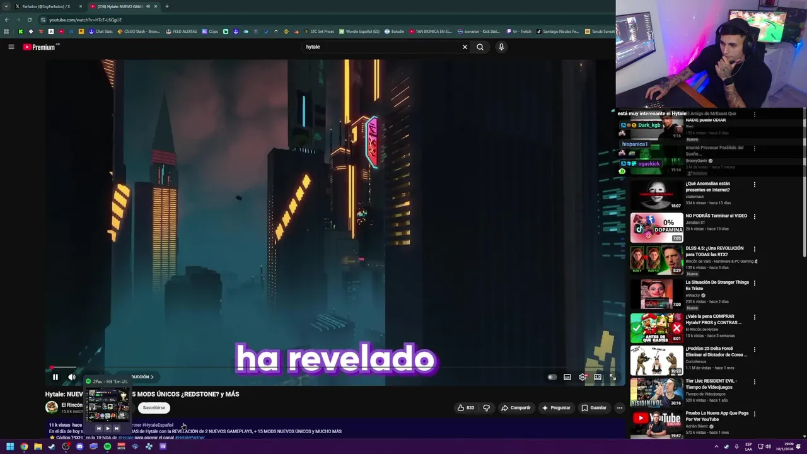Pause the video with the pause button

tap(55, 377)
